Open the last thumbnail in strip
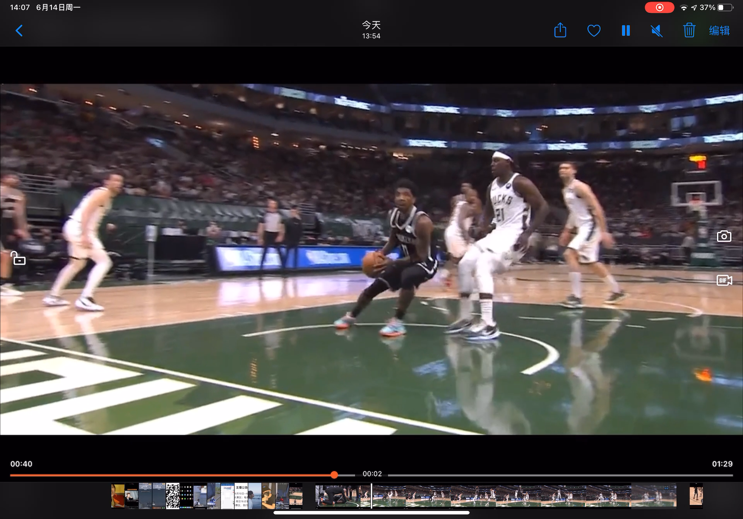 (x=696, y=495)
